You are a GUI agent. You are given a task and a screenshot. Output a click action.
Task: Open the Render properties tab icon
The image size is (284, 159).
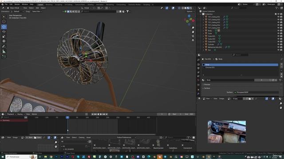click(198, 64)
